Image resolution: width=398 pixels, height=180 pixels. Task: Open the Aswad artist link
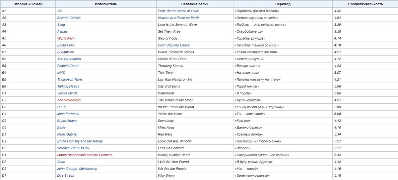point(62,31)
